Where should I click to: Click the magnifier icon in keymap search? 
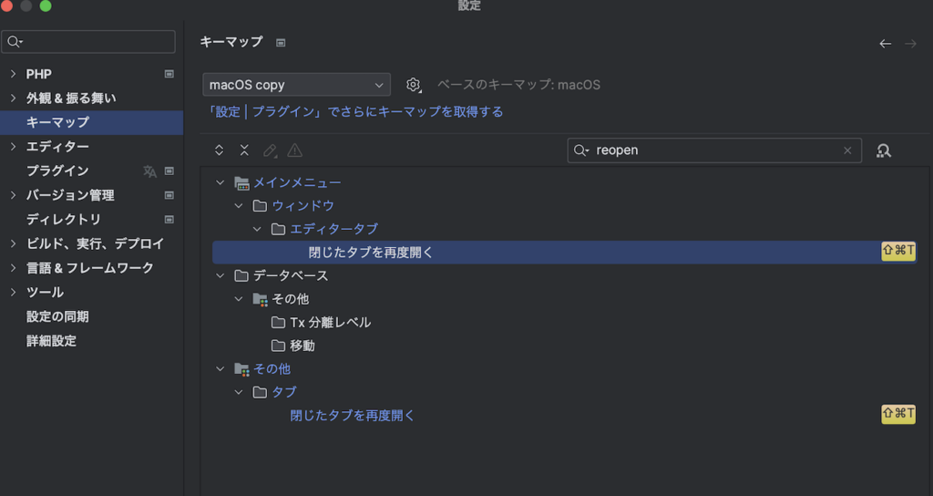click(x=580, y=150)
